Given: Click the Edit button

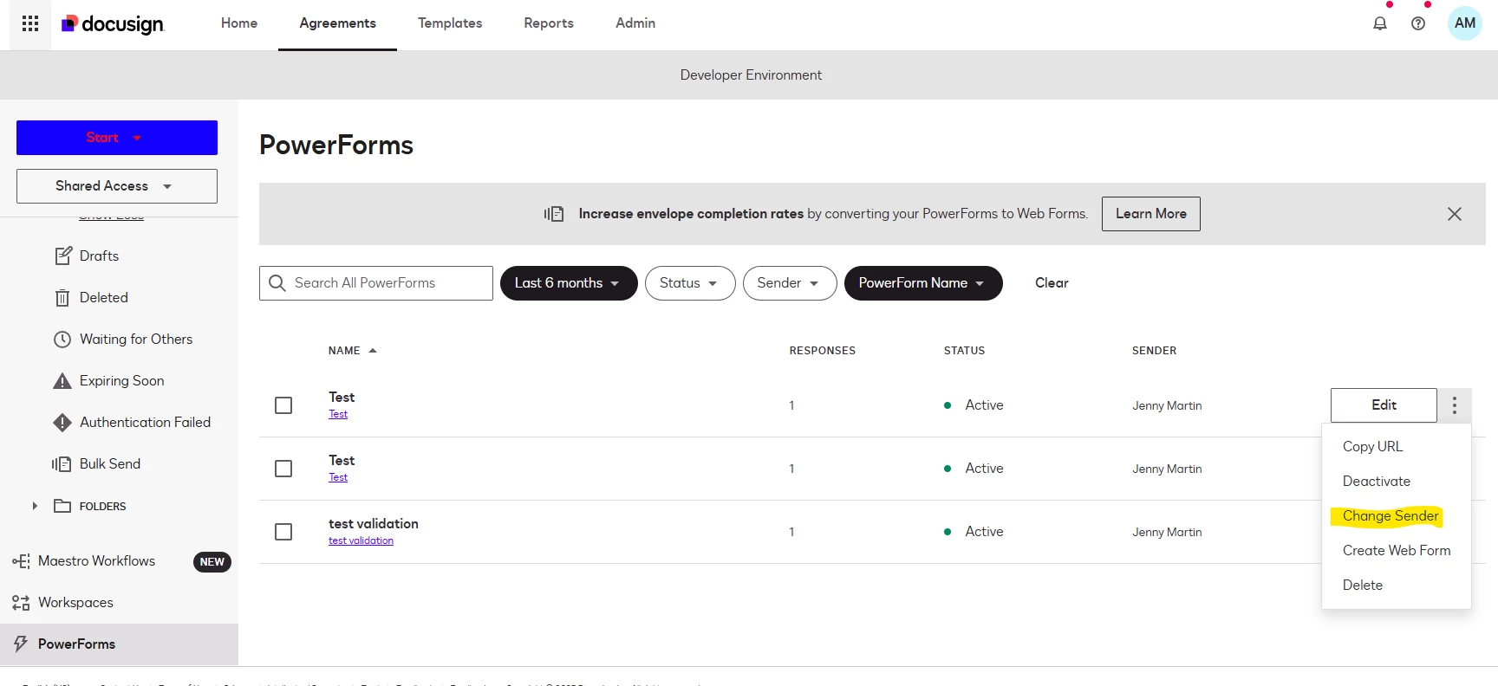Looking at the screenshot, I should pyautogui.click(x=1384, y=405).
